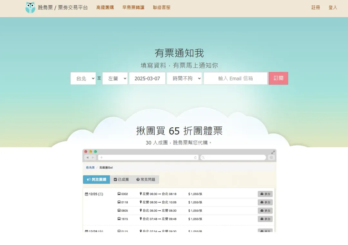Click the 登入 link
Image resolution: width=348 pixels, height=245 pixels.
click(x=333, y=7)
